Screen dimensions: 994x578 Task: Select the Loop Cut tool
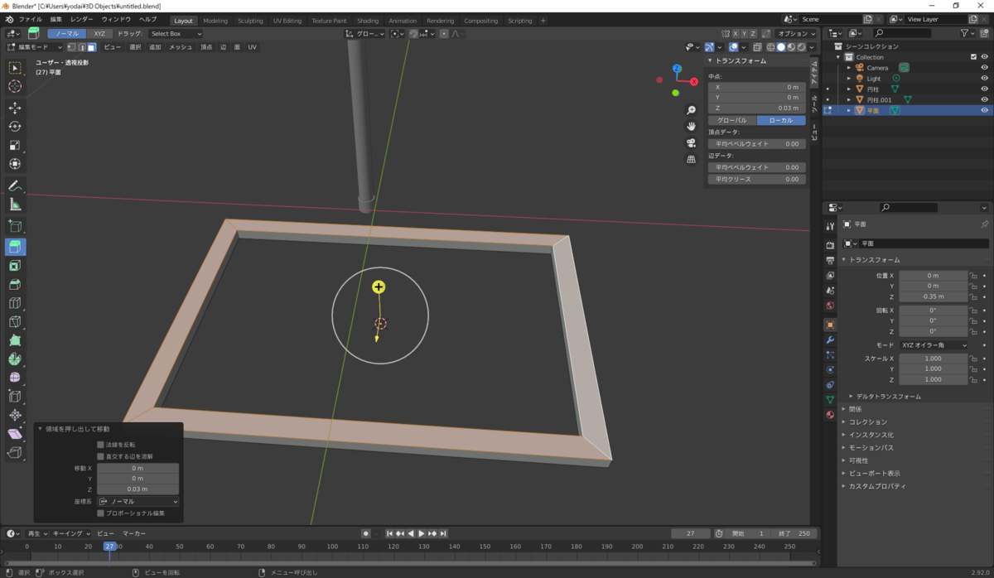15,303
